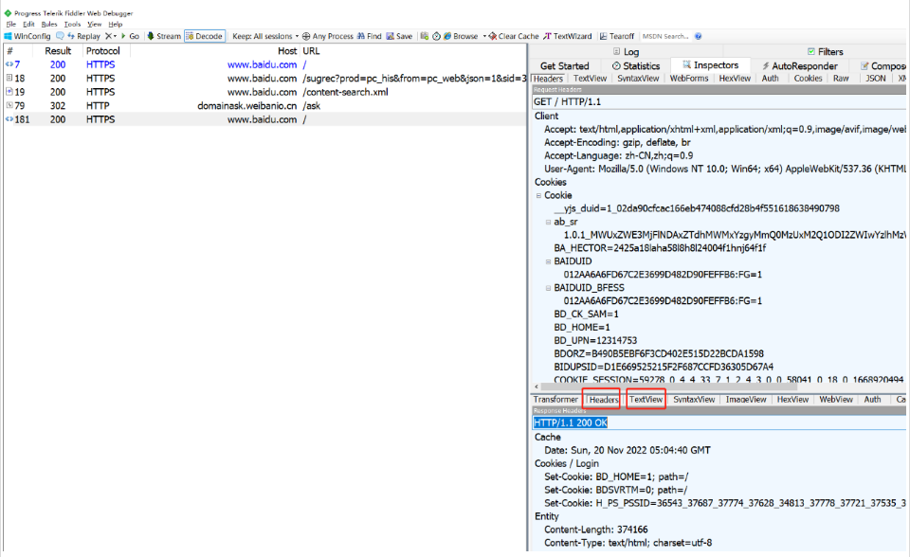The height and width of the screenshot is (557, 910).
Task: Click the Find binoculars button
Action: 369,36
